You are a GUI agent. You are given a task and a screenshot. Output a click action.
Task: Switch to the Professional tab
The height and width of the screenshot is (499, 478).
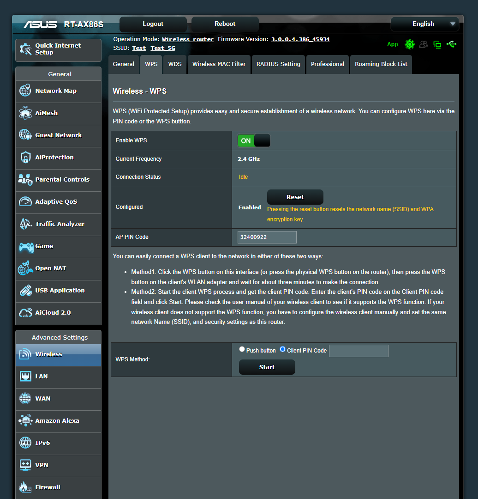[x=328, y=64]
